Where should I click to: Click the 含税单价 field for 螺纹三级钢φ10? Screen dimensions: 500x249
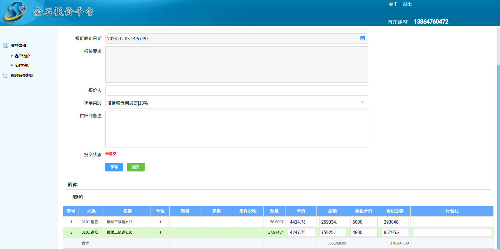(x=364, y=232)
